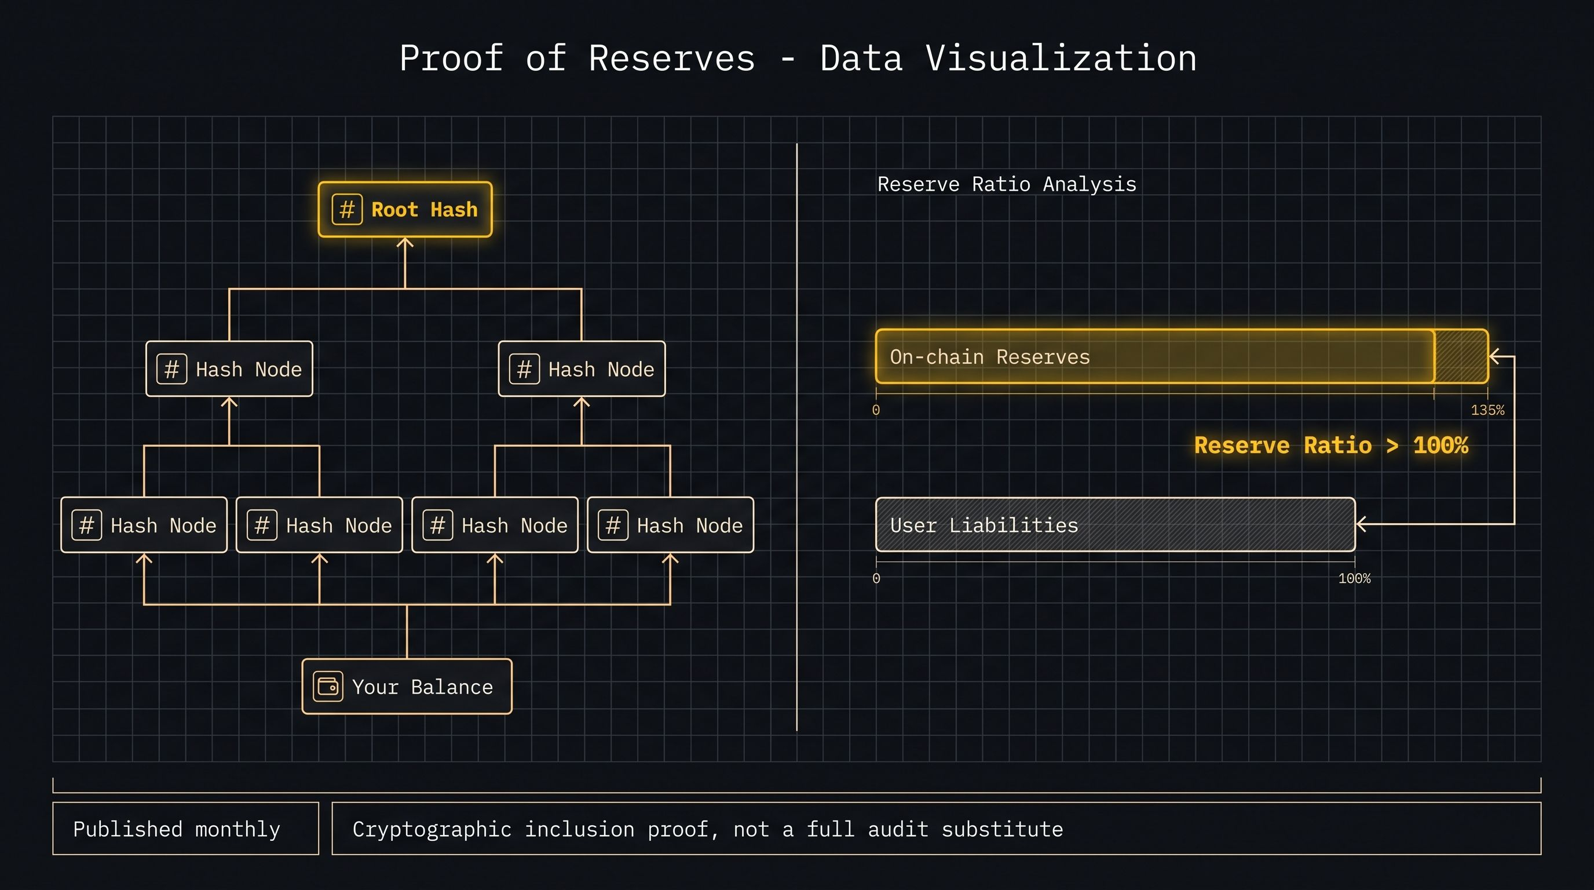Click the On-chain Reserves bar label
Image resolution: width=1594 pixels, height=890 pixels.
coord(989,356)
